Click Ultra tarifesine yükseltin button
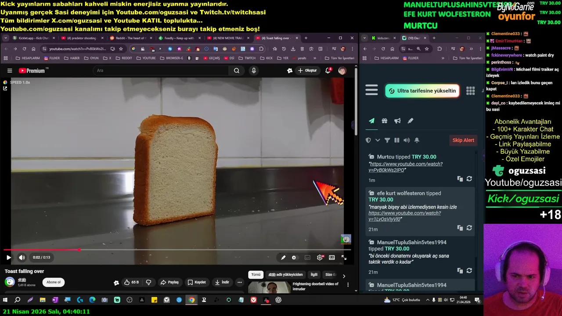 (x=422, y=91)
